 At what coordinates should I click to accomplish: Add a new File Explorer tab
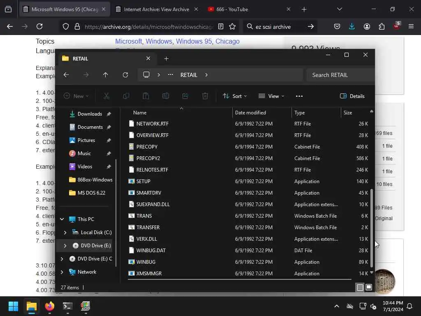coord(166,58)
